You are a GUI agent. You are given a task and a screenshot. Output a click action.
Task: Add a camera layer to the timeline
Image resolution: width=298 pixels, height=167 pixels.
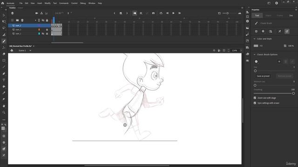tap(37, 13)
